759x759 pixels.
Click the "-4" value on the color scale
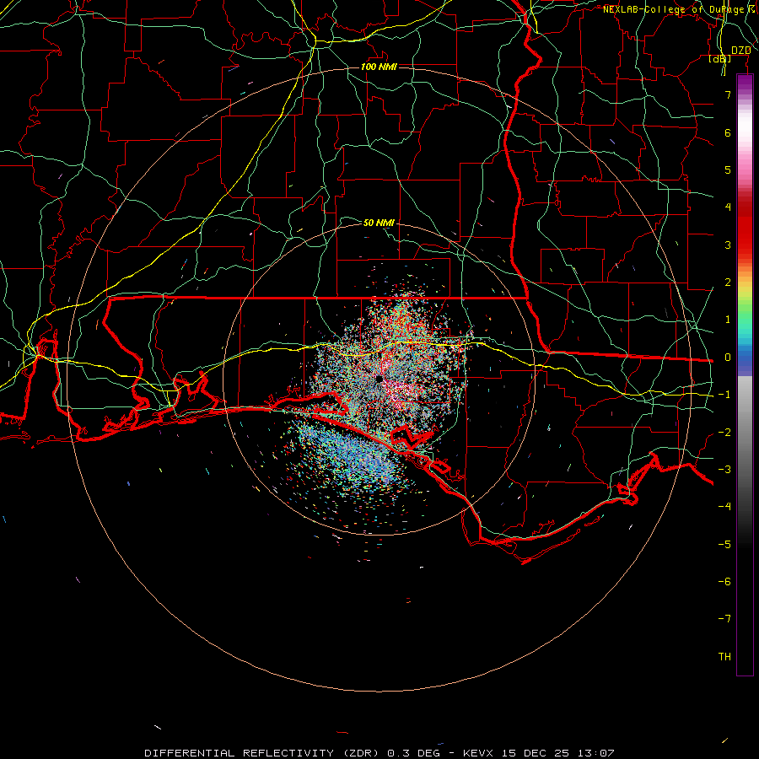point(724,506)
